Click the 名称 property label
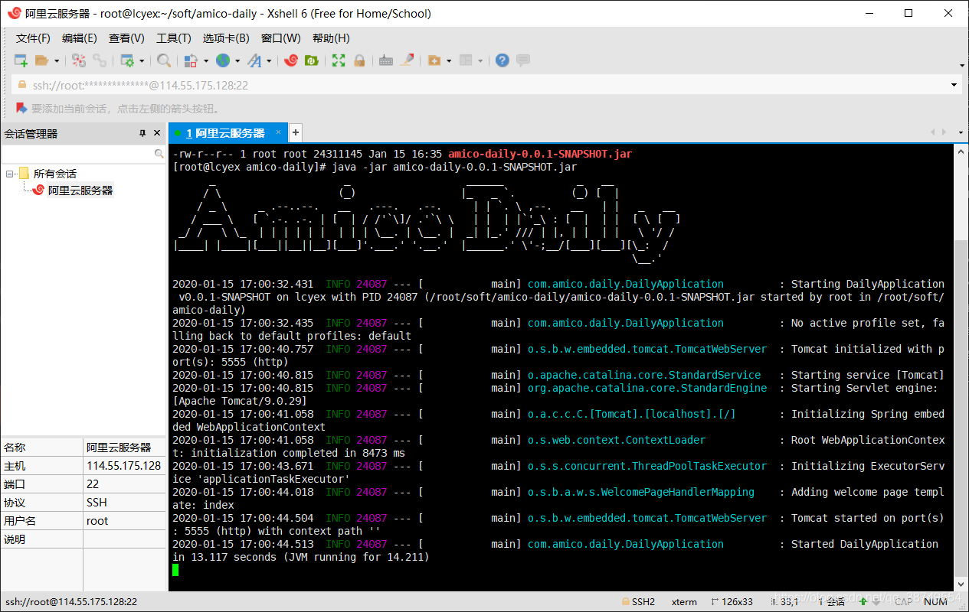969x612 pixels. point(15,448)
